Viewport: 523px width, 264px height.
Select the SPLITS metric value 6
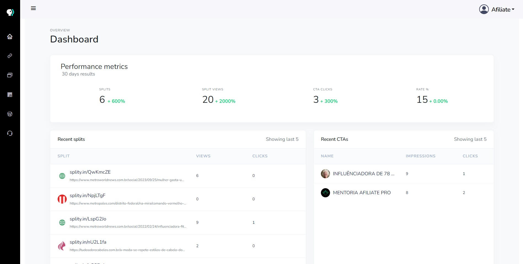click(102, 99)
